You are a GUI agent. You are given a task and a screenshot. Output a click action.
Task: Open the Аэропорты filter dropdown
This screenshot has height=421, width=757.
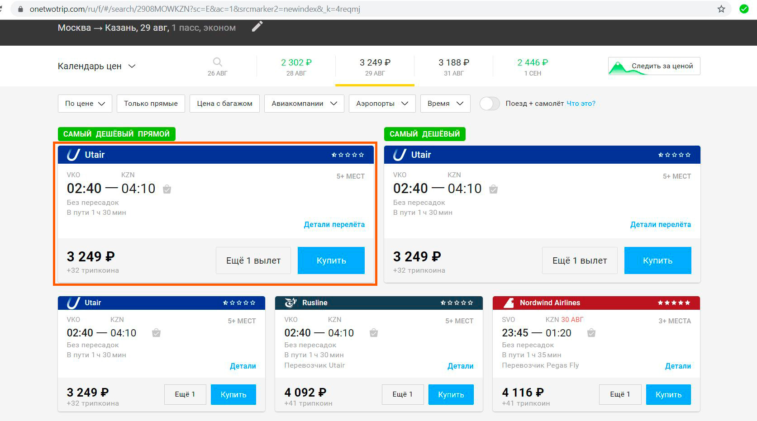[382, 104]
